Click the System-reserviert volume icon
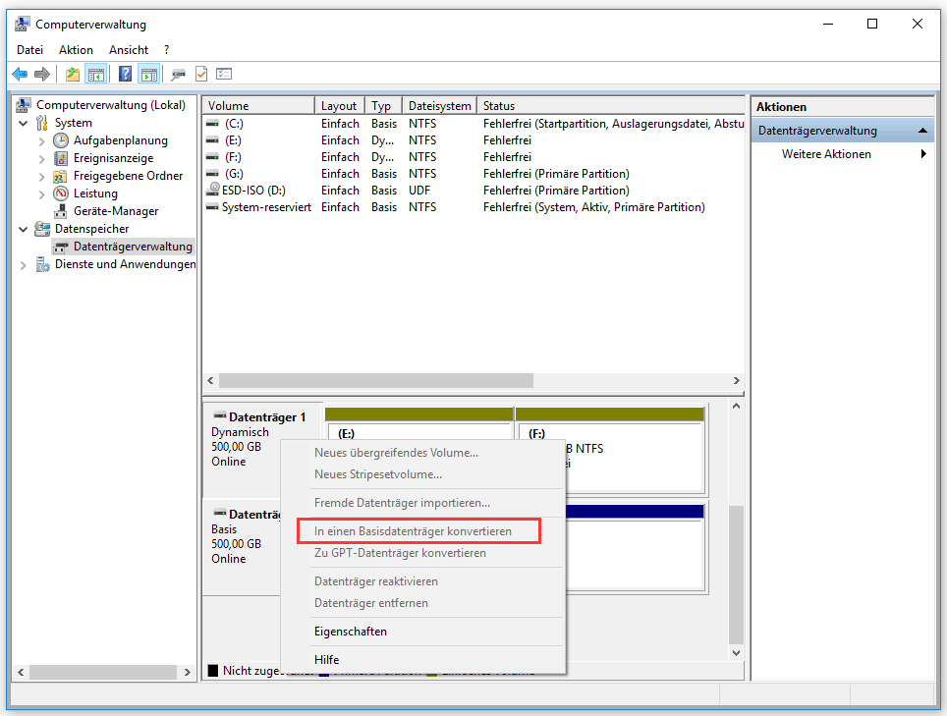This screenshot has height=716, width=947. tap(212, 207)
